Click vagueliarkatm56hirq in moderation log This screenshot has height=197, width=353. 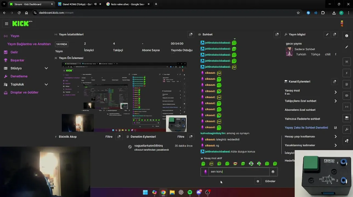click(x=148, y=146)
